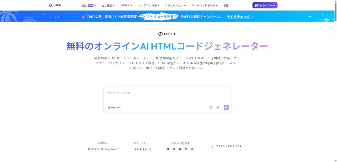The image size is (337, 162).
Task: Click the macOS platform icon
Action: pyautogui.click(x=174, y=149)
